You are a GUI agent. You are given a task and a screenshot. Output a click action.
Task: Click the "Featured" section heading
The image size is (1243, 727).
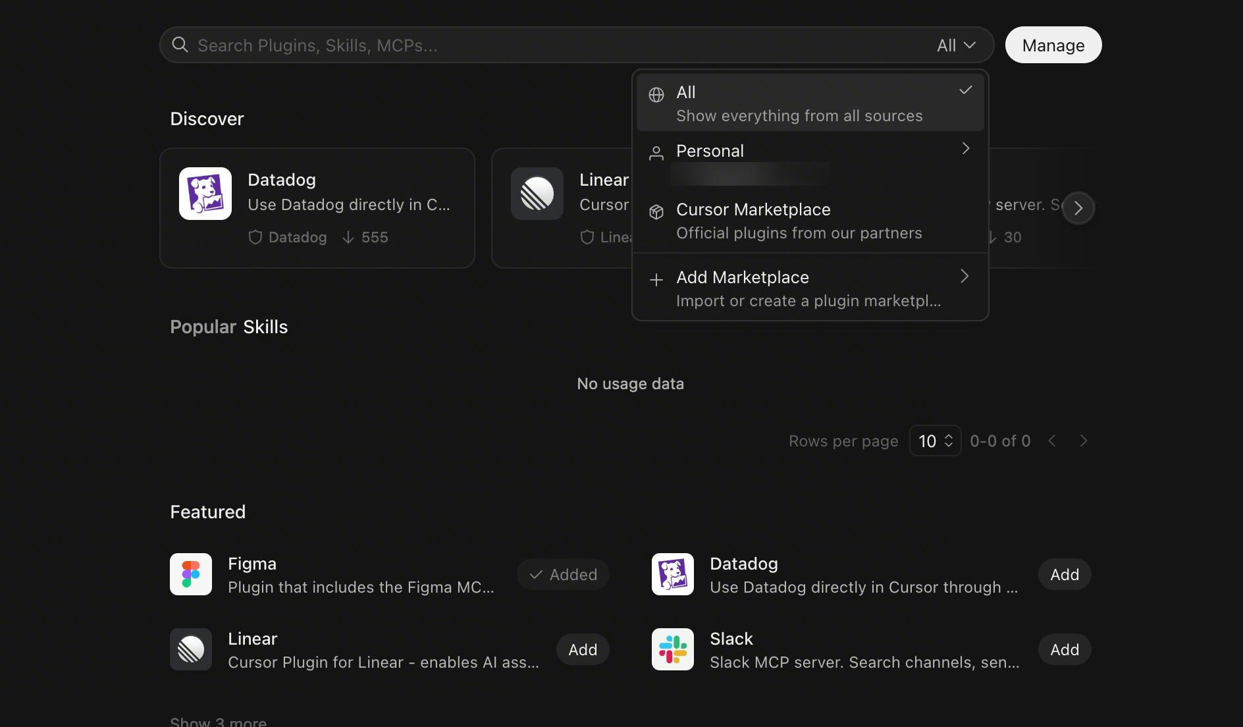click(207, 512)
